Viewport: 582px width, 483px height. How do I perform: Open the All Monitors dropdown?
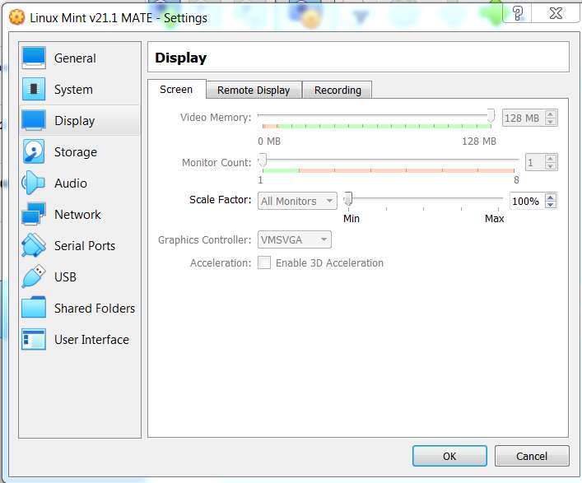(x=297, y=201)
